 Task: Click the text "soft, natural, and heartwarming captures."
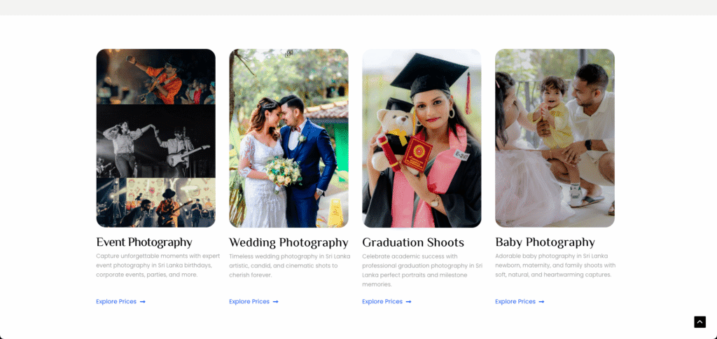pyautogui.click(x=553, y=275)
